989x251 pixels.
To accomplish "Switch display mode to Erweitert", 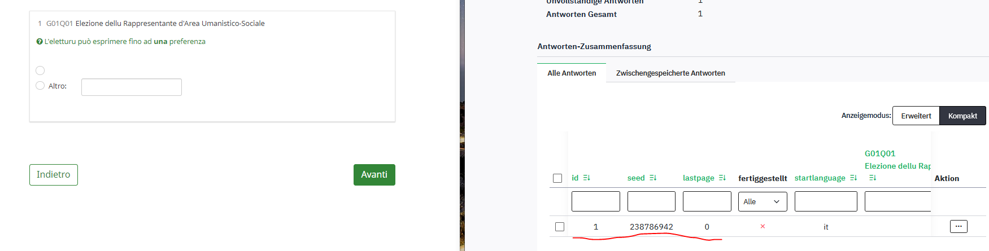I will pyautogui.click(x=916, y=116).
